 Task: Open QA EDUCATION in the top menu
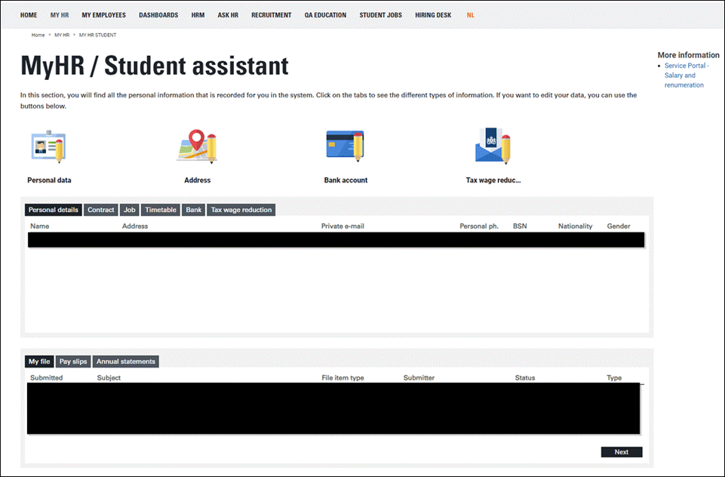325,15
